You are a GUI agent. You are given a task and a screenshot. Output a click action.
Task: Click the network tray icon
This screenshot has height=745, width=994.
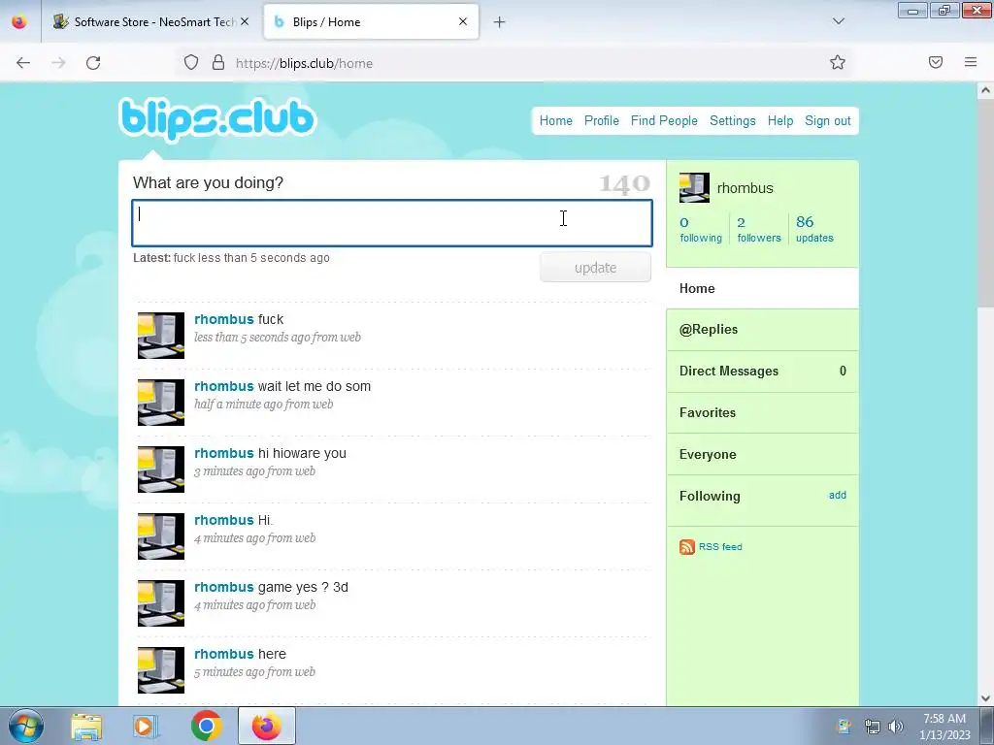873,727
